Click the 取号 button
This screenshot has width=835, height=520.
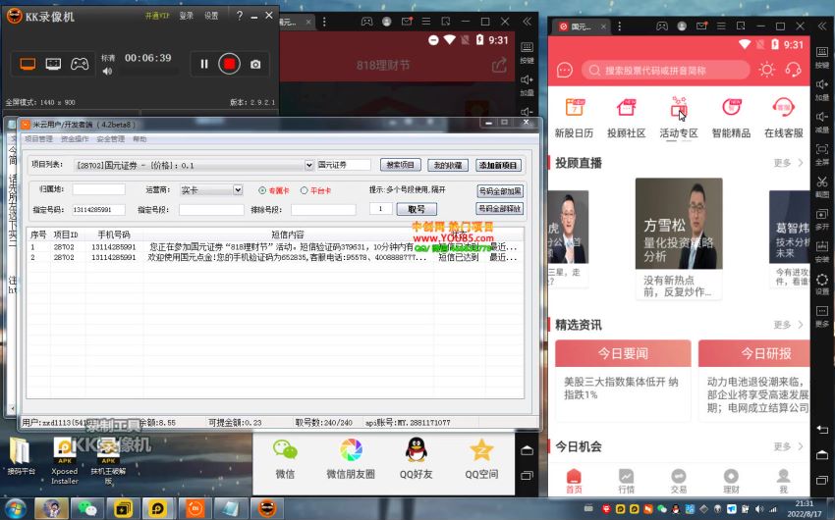click(x=417, y=209)
